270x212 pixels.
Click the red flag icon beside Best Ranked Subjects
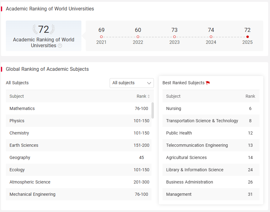pyautogui.click(x=208, y=83)
